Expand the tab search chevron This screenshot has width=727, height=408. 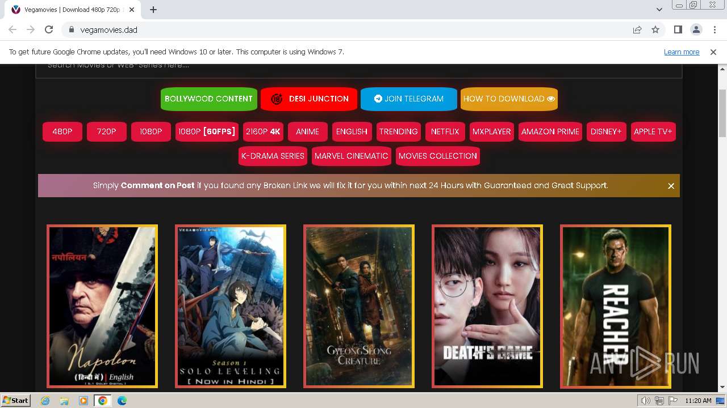click(659, 10)
